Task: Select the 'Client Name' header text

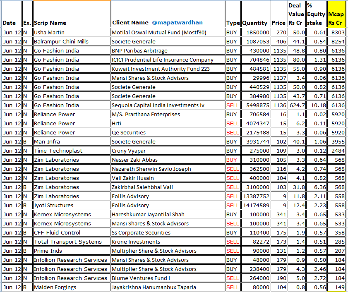Action: [x=130, y=22]
